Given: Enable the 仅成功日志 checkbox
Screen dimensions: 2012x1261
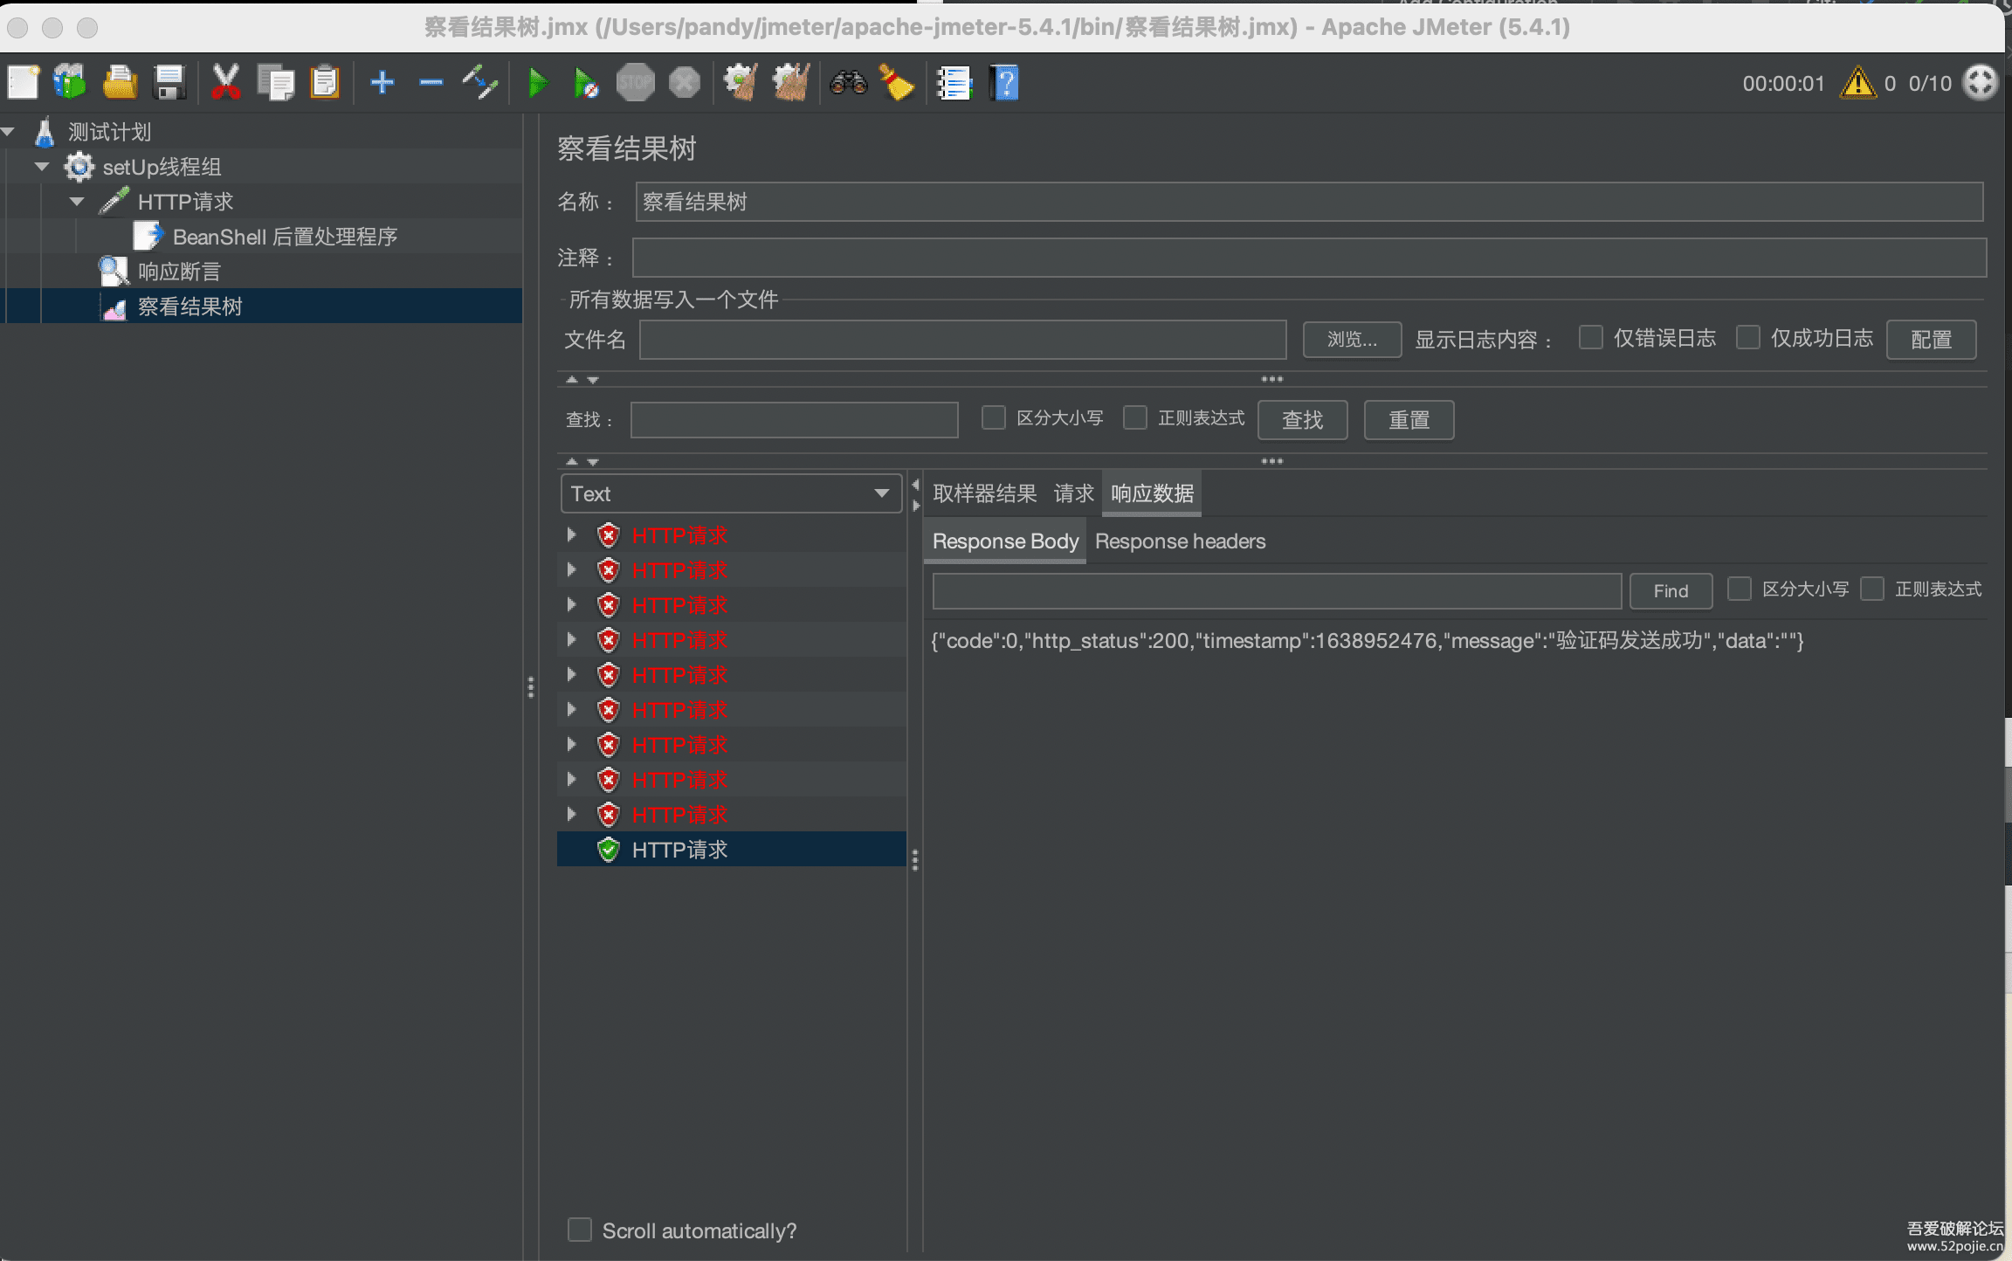Looking at the screenshot, I should tap(1747, 338).
